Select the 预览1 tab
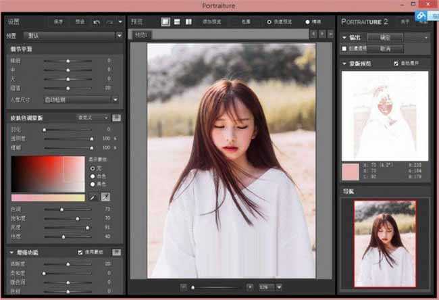 (x=140, y=35)
